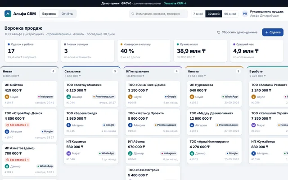
Task: Click Сбросить демо-данные button
Action: 237,32
